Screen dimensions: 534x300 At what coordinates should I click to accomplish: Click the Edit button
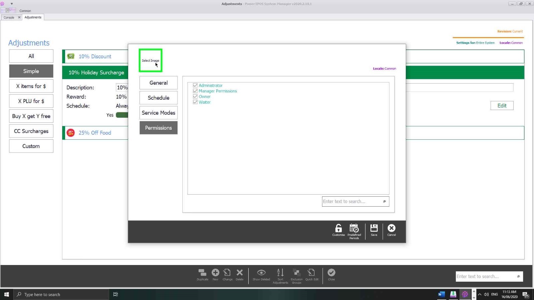[x=502, y=105]
